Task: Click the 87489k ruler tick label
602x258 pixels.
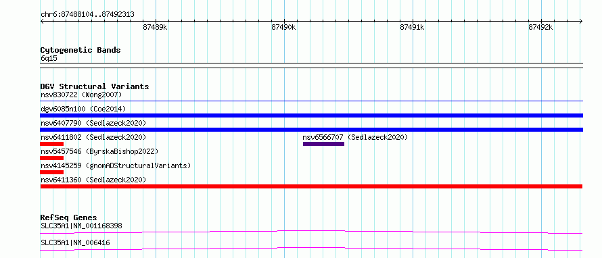Action: [x=155, y=27]
